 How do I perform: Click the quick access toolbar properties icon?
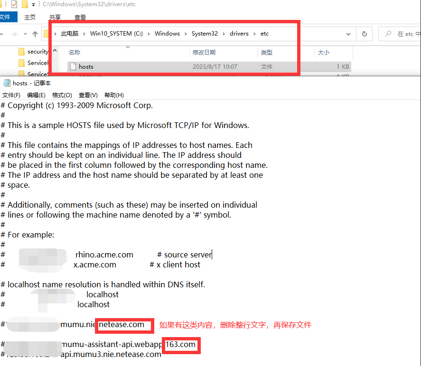point(14,4)
